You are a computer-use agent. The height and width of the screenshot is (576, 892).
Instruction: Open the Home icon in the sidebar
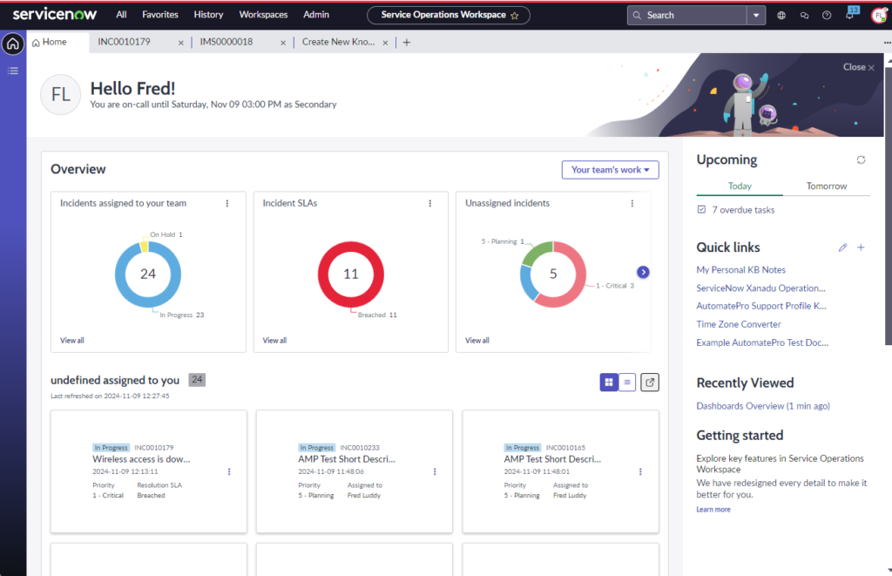coord(12,43)
